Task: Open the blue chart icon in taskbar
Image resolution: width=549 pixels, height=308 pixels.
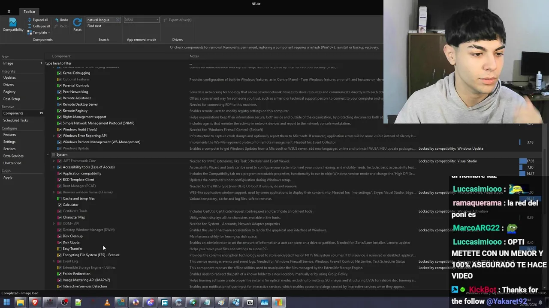Action: pyautogui.click(x=264, y=302)
